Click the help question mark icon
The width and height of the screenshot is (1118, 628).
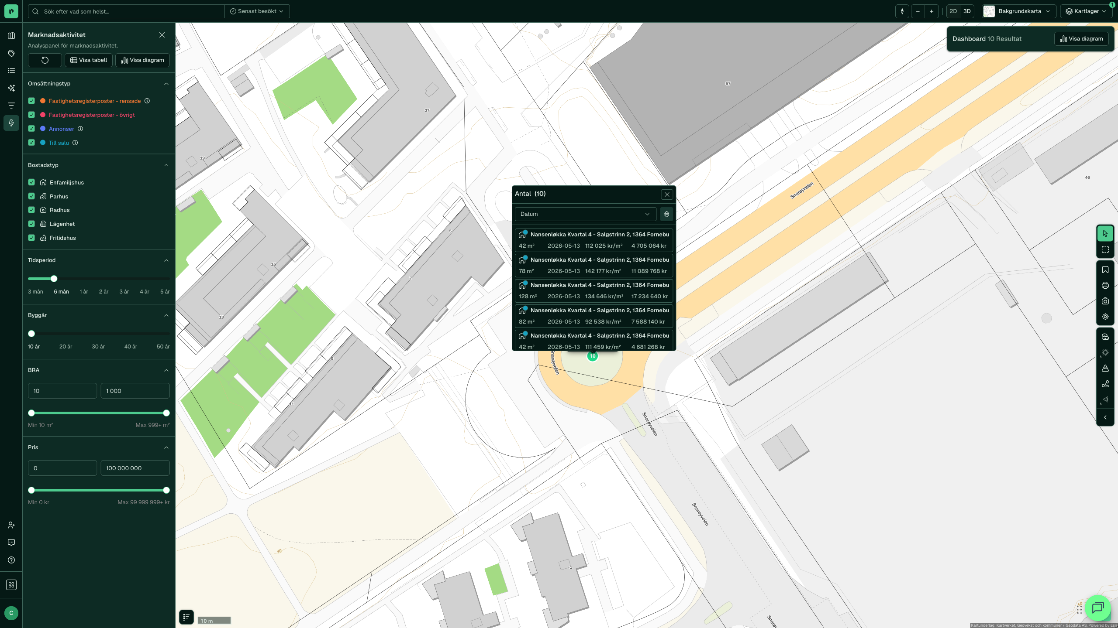pos(11,560)
